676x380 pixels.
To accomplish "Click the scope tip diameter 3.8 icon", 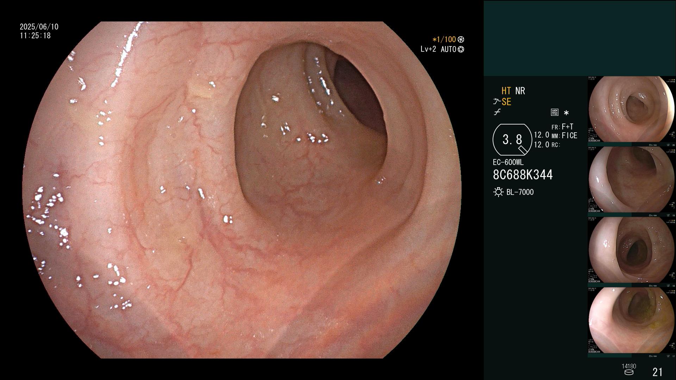I will [512, 140].
